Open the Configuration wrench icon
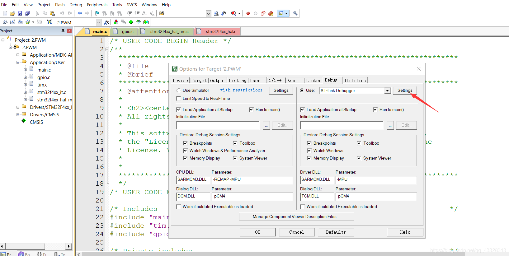 click(x=295, y=13)
